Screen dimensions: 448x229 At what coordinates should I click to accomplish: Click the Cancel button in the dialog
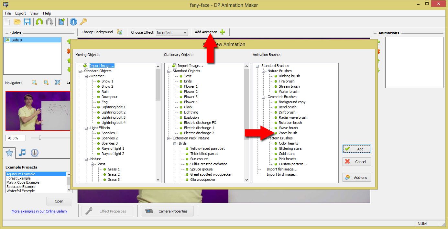(357, 161)
